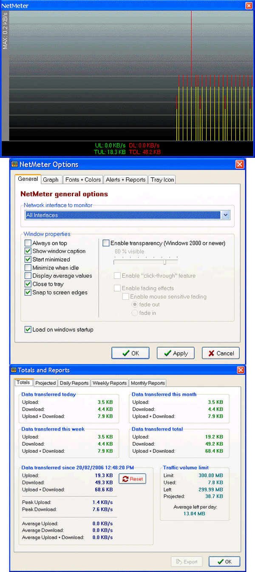Disable Snap to screen edges

(x=28, y=293)
